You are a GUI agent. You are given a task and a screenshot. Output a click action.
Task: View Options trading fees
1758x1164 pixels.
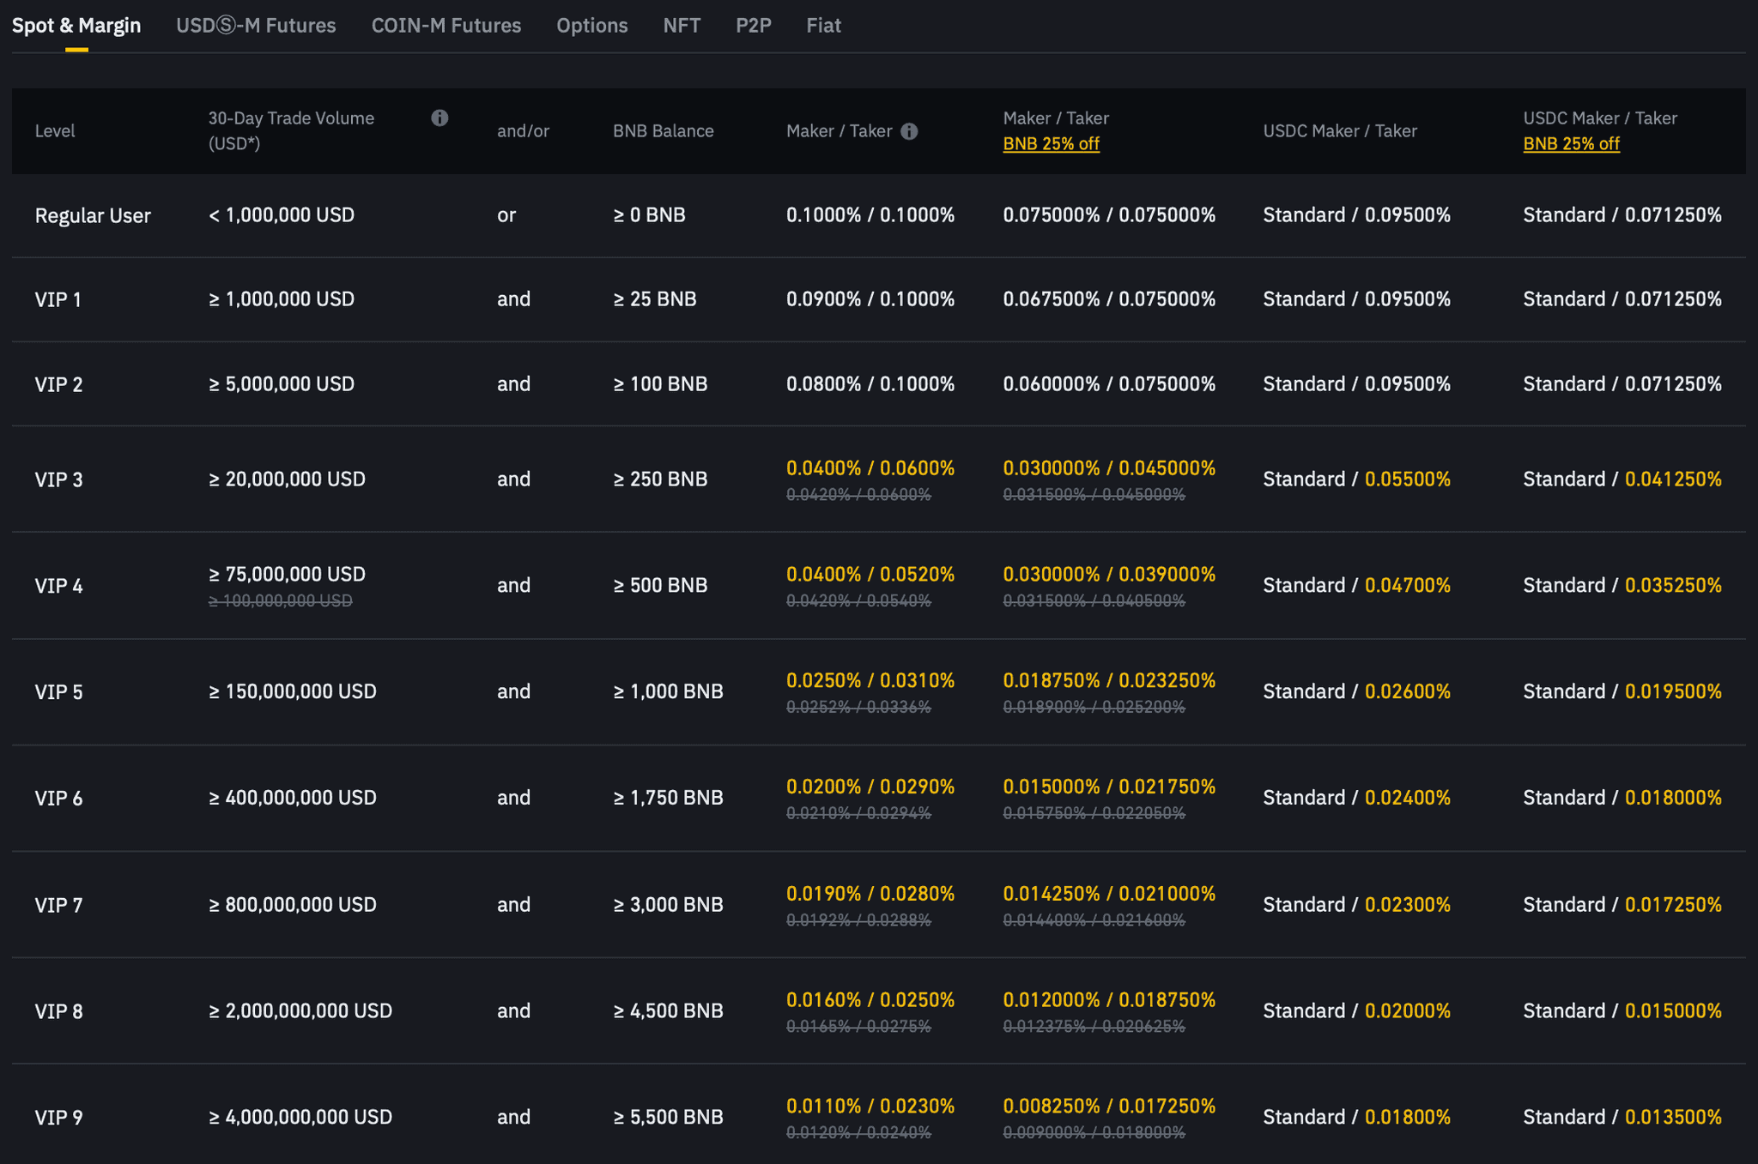591,26
